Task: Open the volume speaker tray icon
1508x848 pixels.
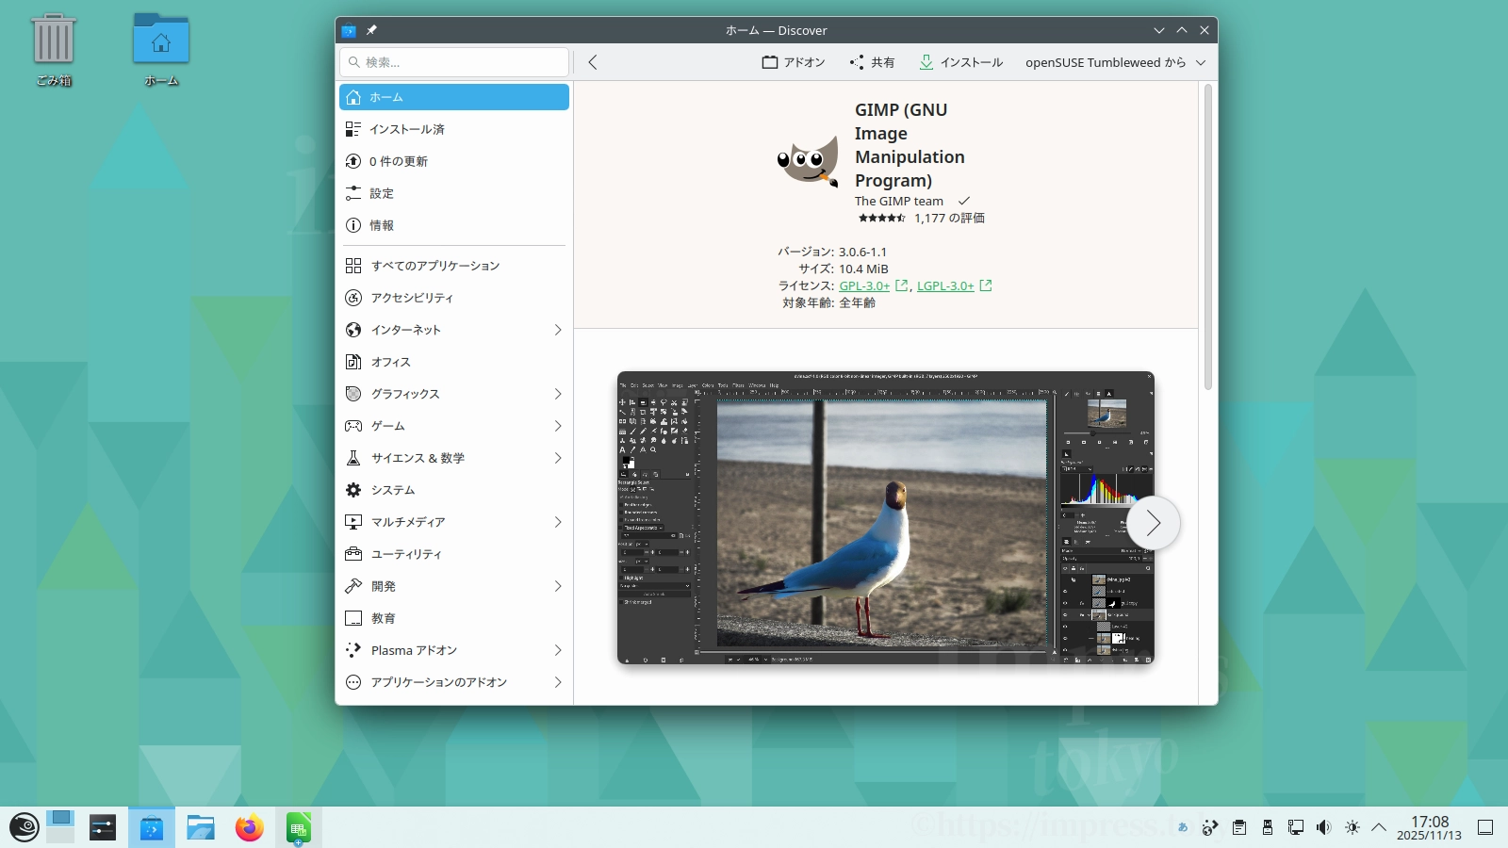Action: pyautogui.click(x=1324, y=828)
